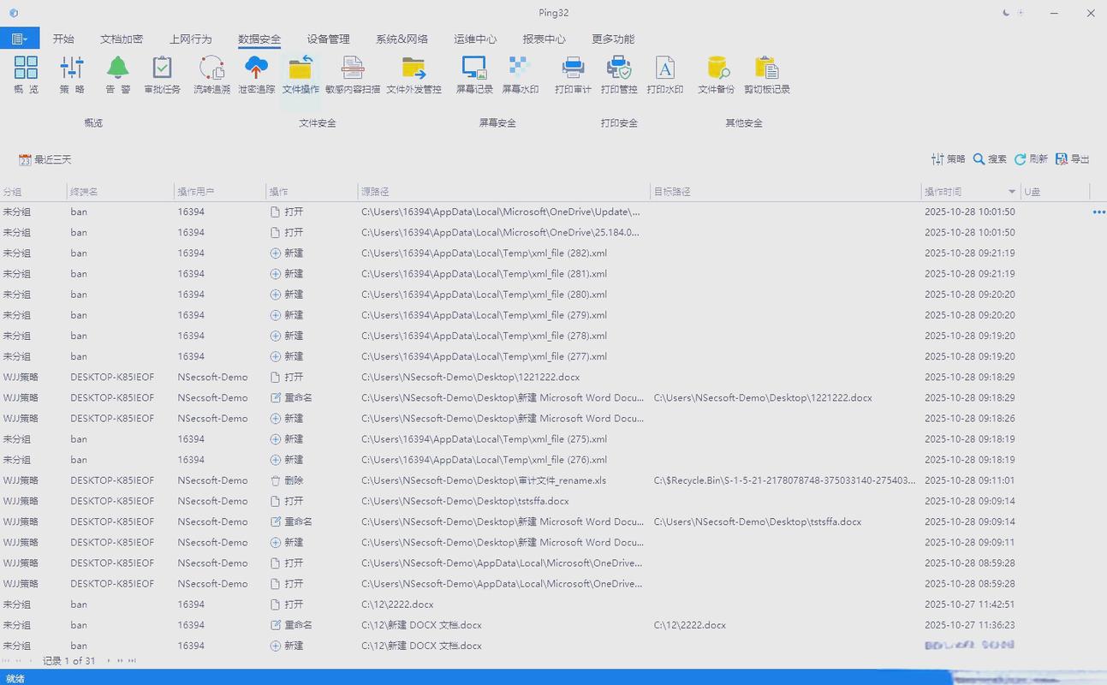Click the 操作时间 column sort arrow

tap(1012, 192)
